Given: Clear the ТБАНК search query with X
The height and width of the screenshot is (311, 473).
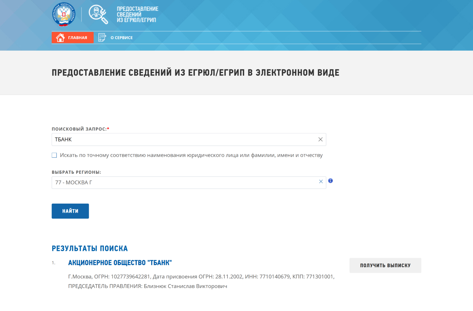Looking at the screenshot, I should click(x=321, y=139).
